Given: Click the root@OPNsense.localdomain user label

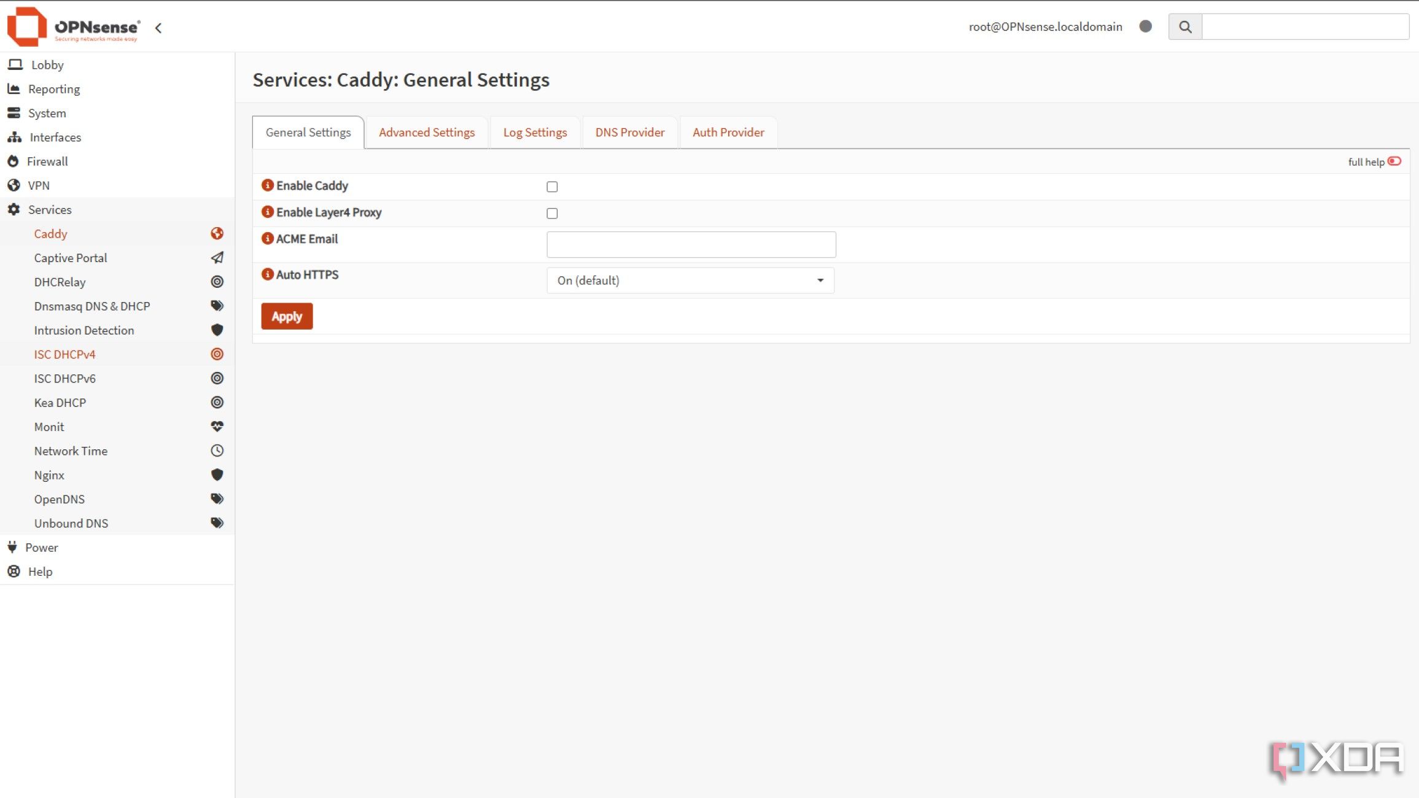Looking at the screenshot, I should click(x=1045, y=26).
